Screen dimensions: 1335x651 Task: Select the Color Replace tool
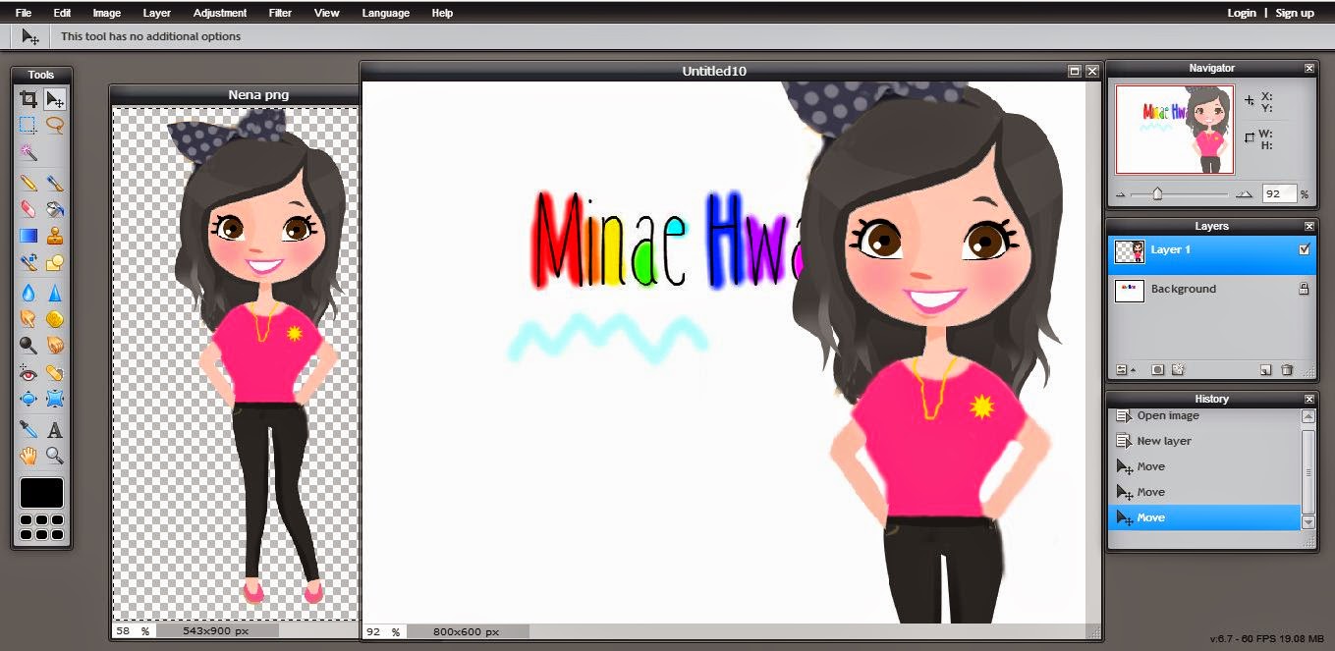click(28, 262)
